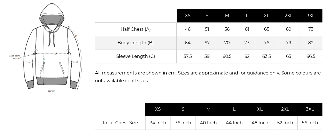Image resolution: width=328 pixels, height=134 pixels.
Task: Select the XS column header in measurements table
Action: (188, 16)
